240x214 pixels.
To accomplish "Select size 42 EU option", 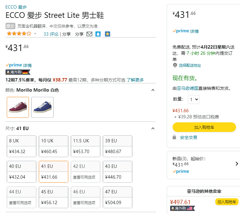I will point(86,172).
